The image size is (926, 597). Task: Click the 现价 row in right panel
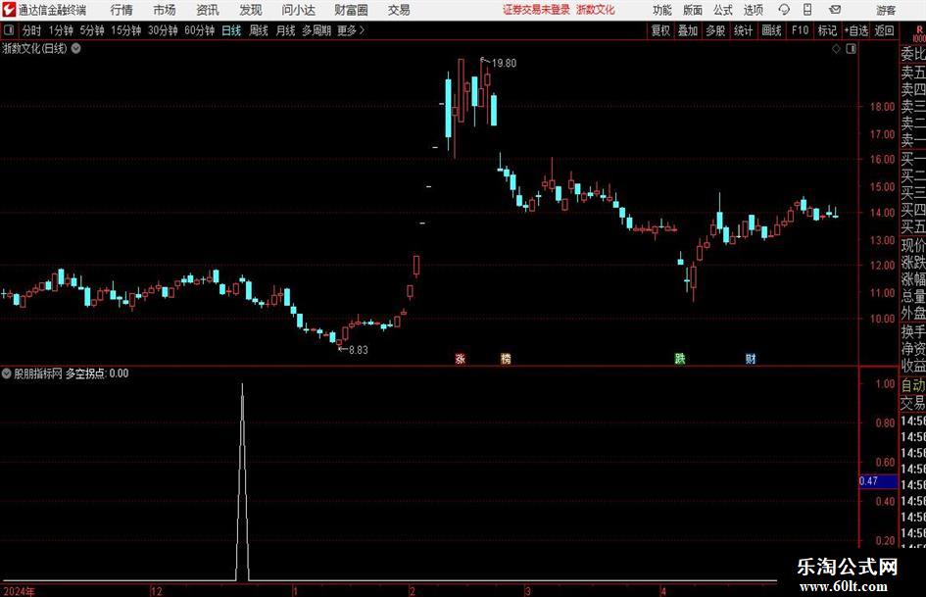pos(913,245)
